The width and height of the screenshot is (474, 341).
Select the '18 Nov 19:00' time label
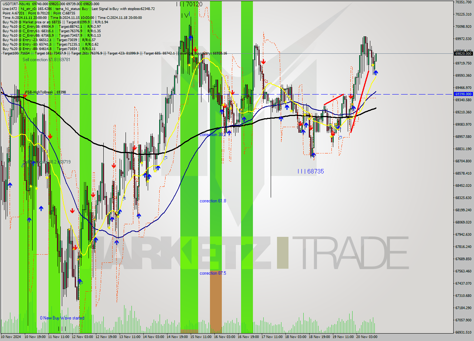click(319, 337)
